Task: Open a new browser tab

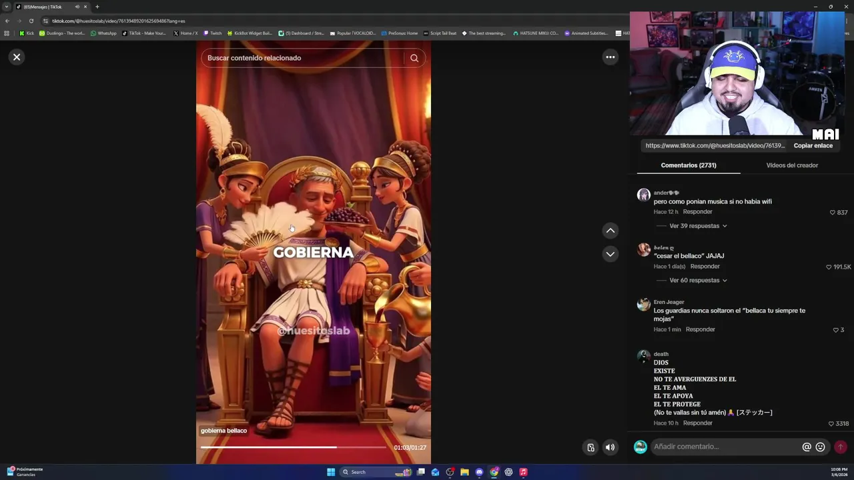Action: (97, 7)
